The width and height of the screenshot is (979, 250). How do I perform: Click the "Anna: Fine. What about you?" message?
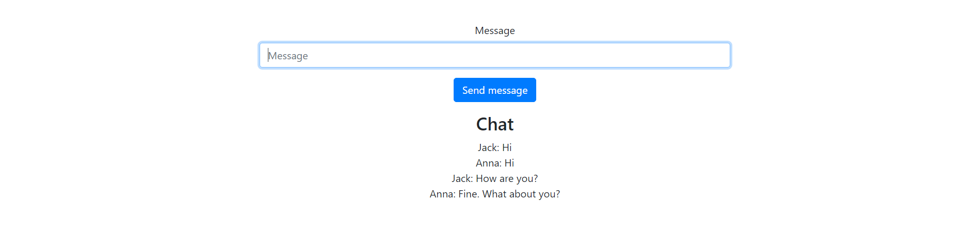(x=494, y=194)
